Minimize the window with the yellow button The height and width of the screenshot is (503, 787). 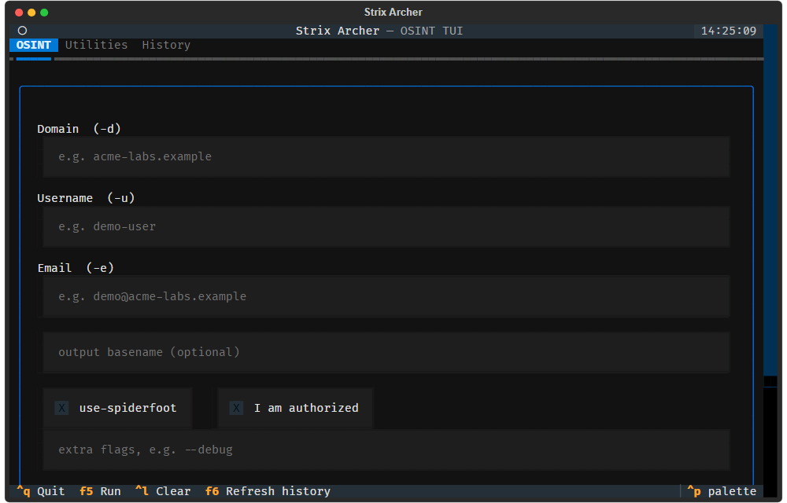31,13
